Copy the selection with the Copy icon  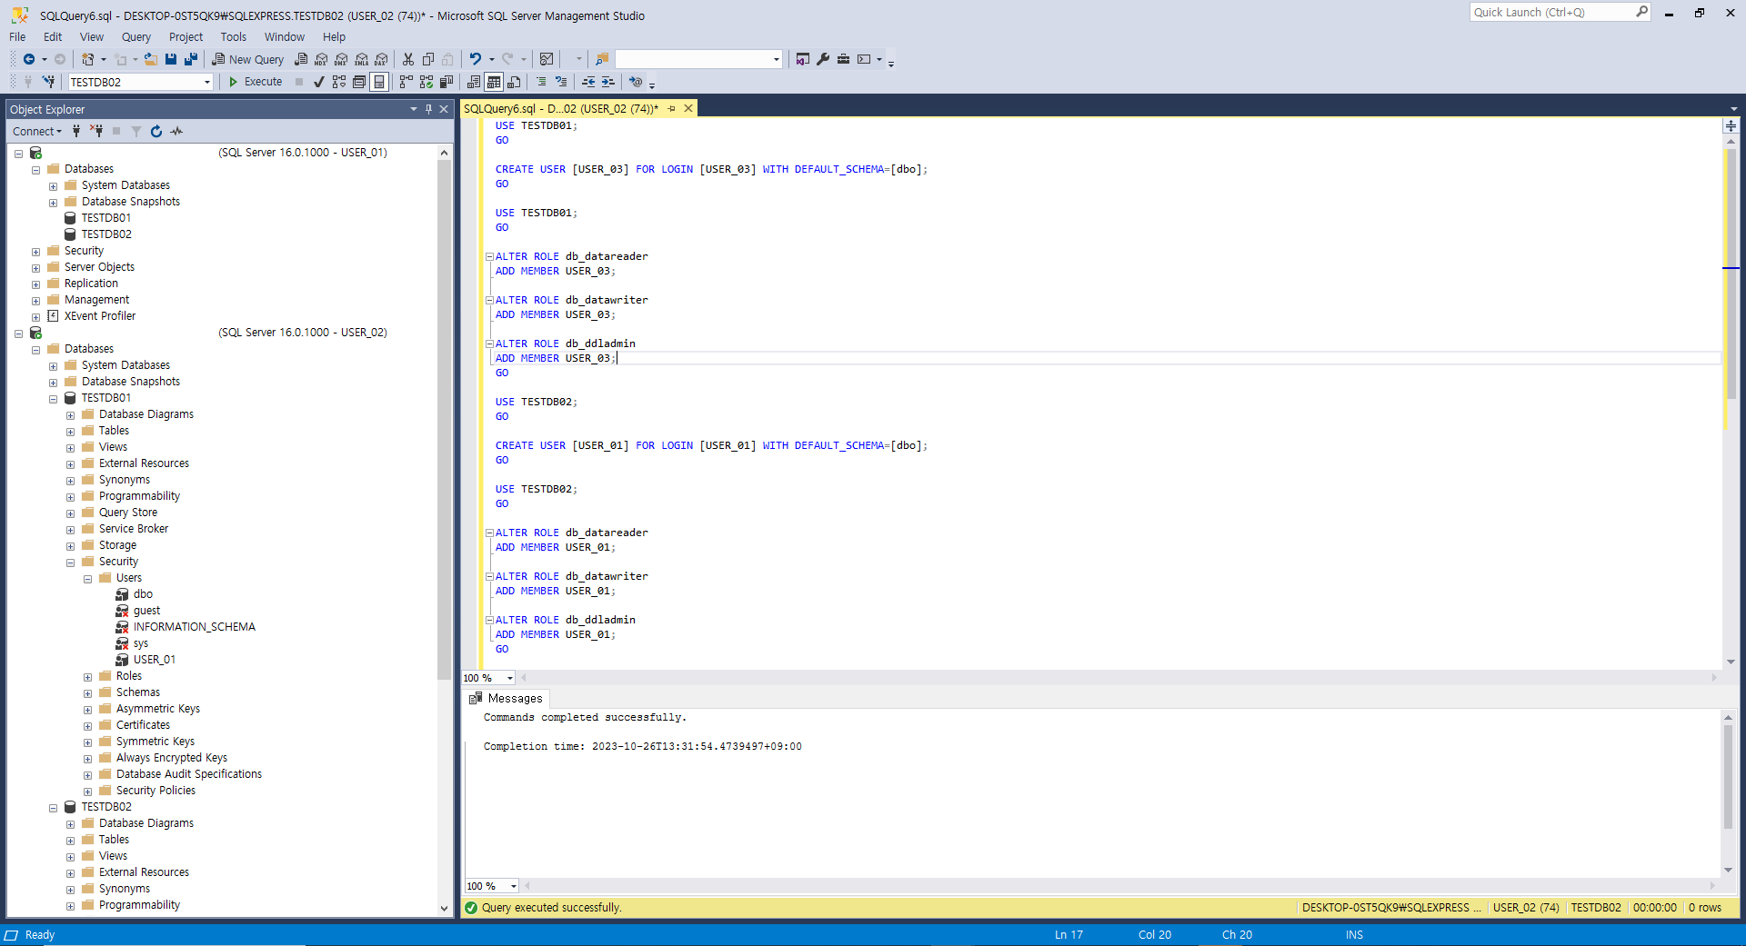[x=428, y=59]
